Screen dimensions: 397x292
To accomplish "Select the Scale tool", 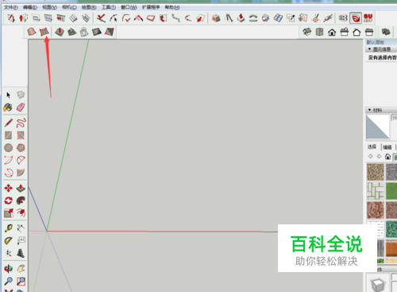I will point(8,213).
